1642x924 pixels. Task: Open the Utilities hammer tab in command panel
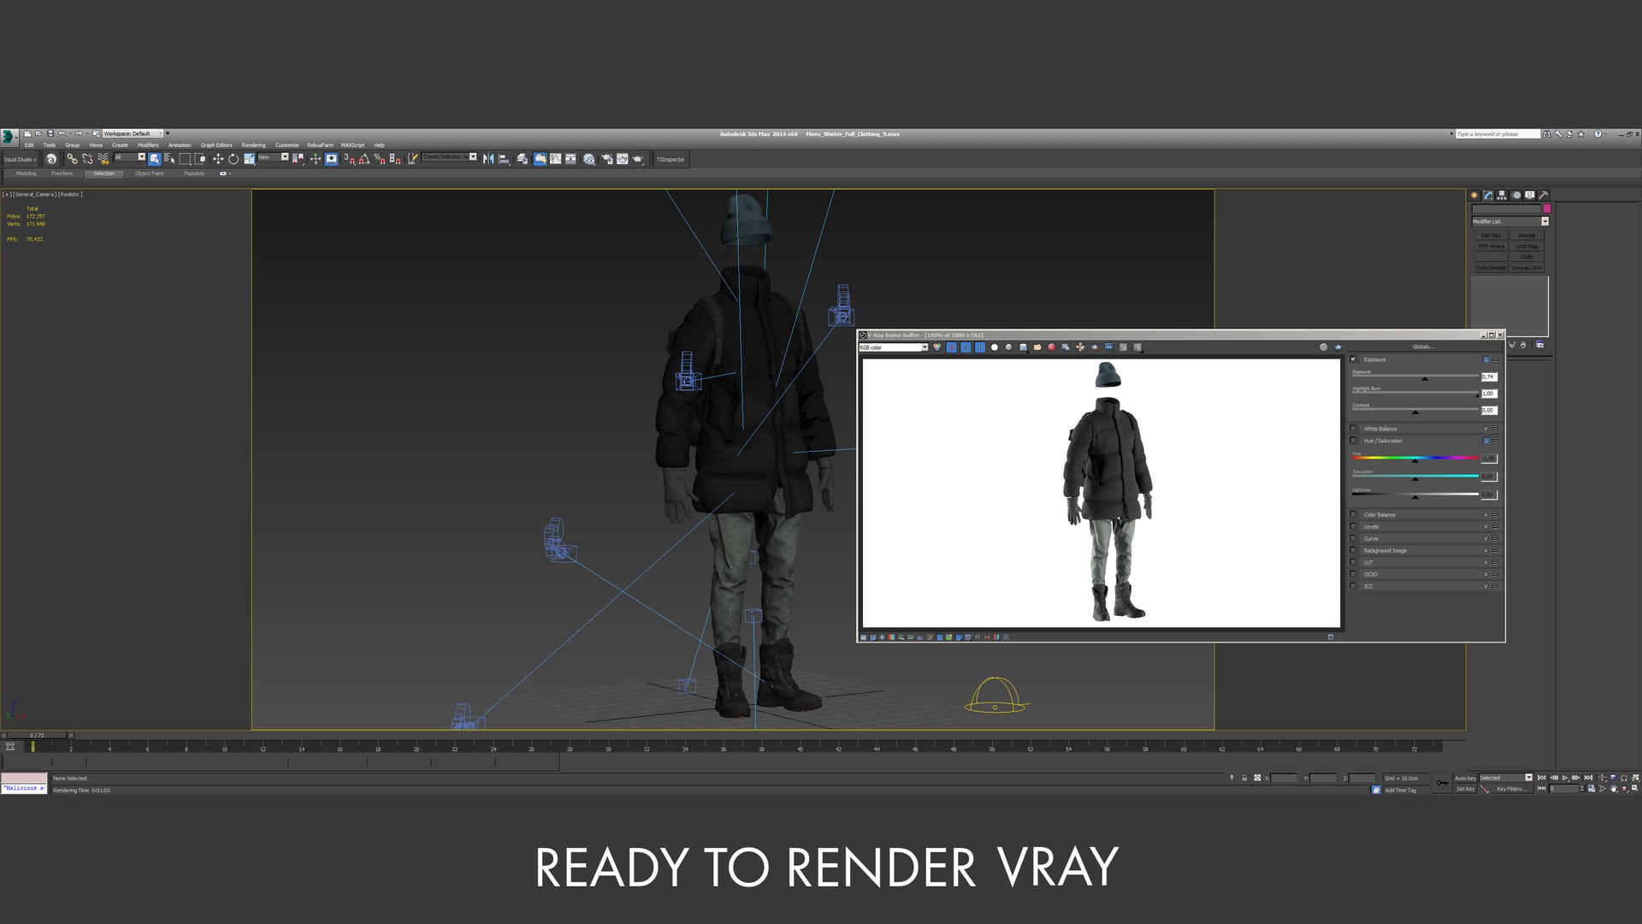click(1544, 195)
